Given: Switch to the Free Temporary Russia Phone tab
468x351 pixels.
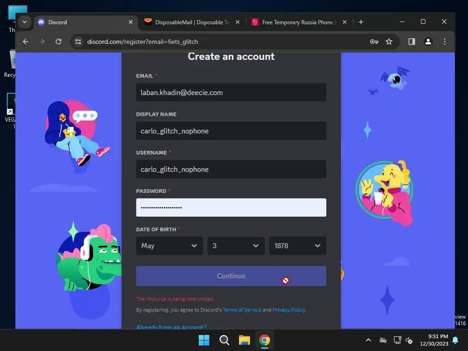Looking at the screenshot, I should [299, 22].
